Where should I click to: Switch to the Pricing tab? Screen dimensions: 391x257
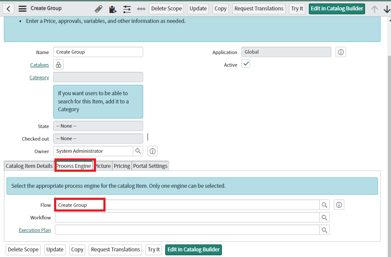pos(122,166)
